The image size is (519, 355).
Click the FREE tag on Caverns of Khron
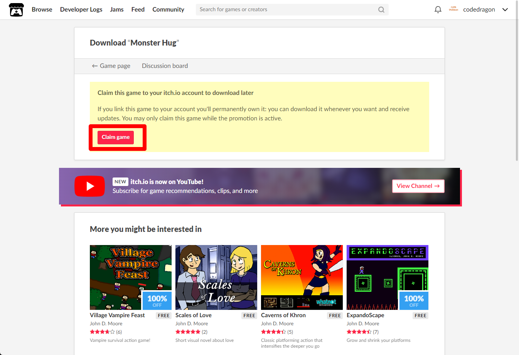(x=335, y=316)
